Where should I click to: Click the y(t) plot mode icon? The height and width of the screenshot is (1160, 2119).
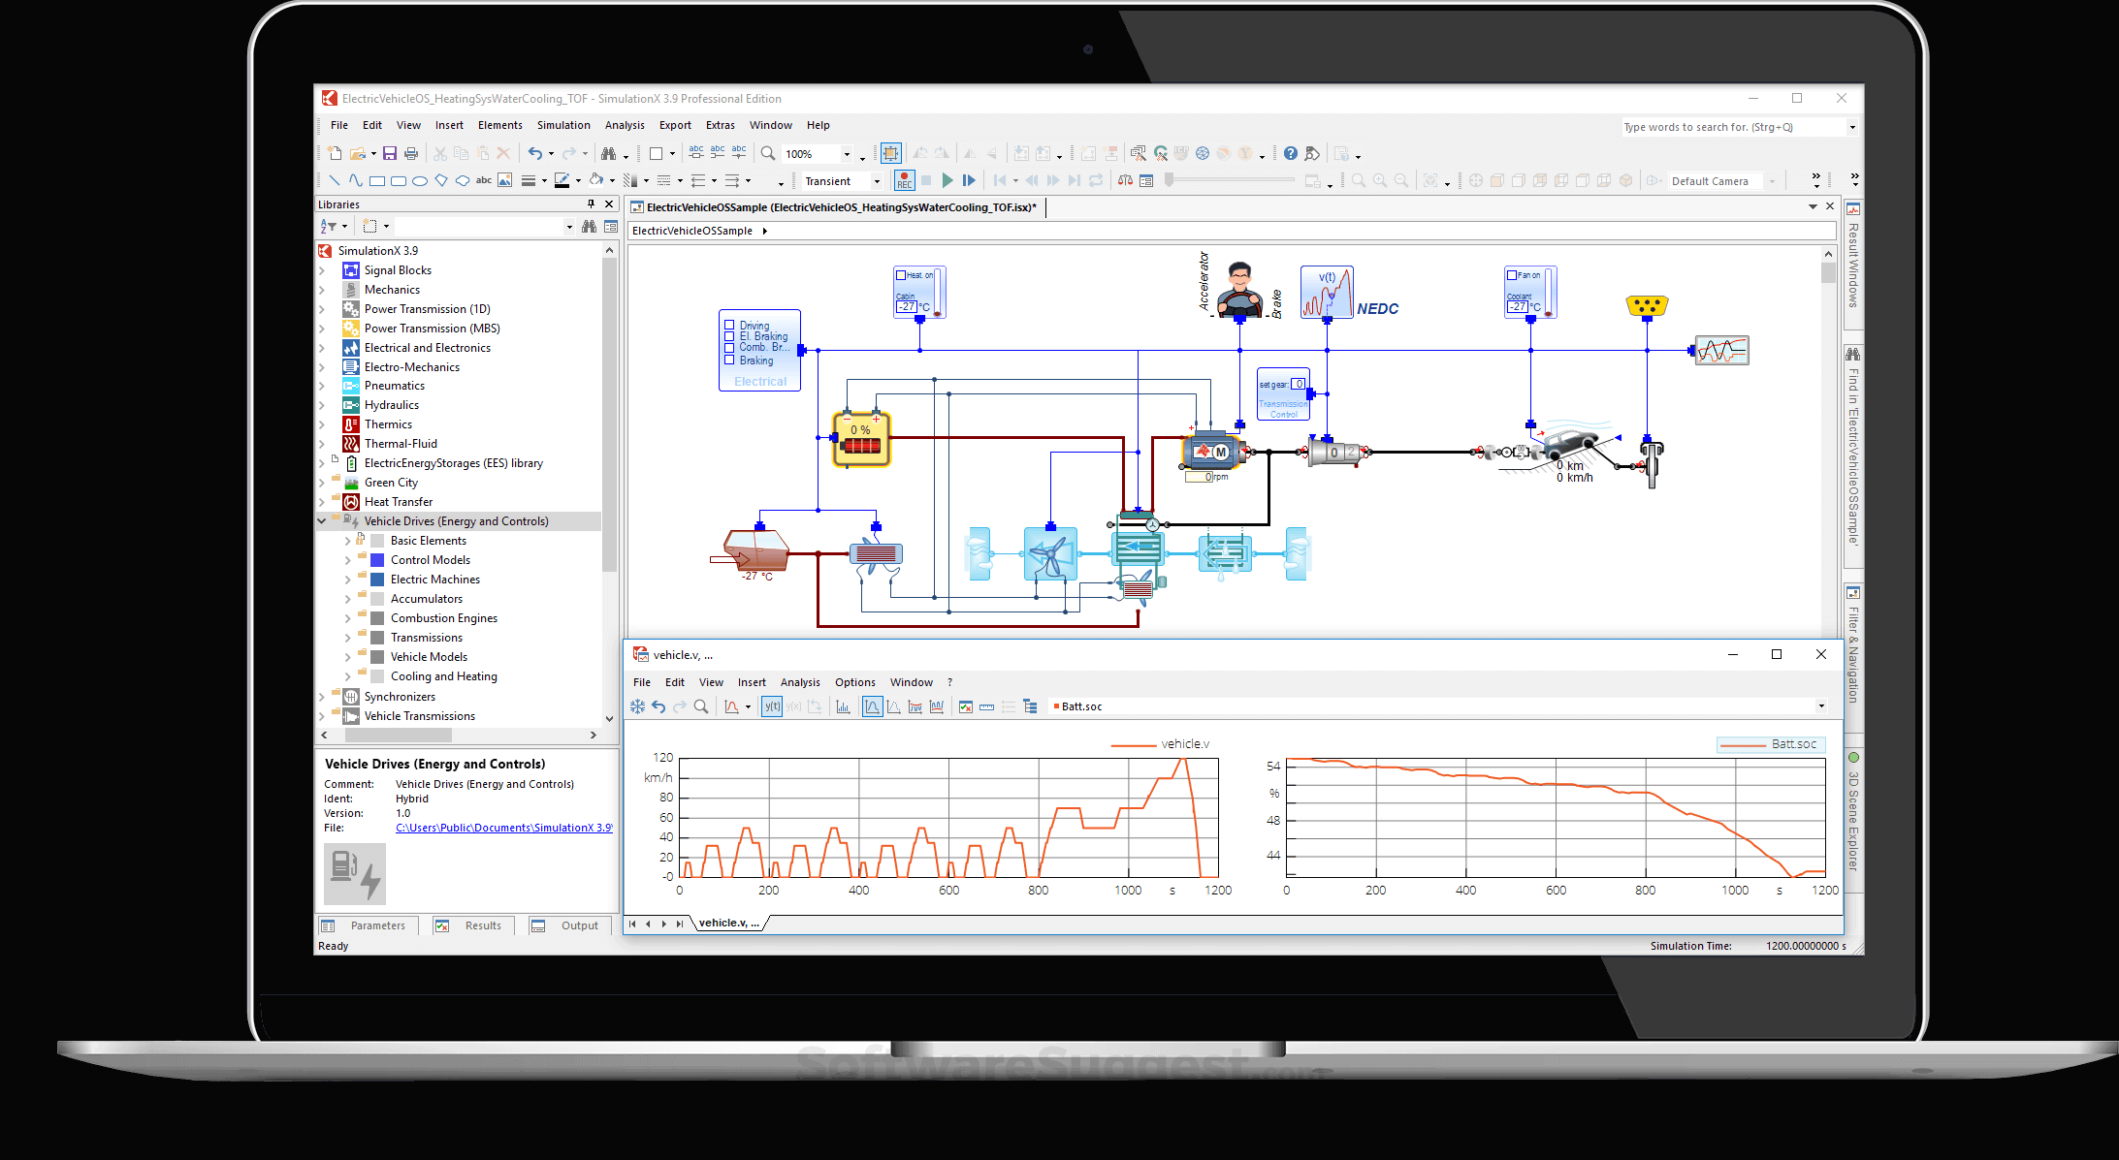(772, 706)
